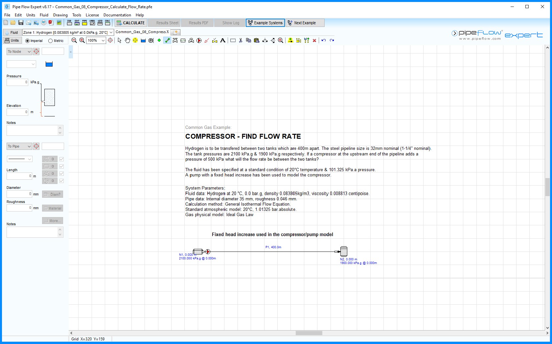This screenshot has height=344, width=552.
Task: Expand the pipe line style dropdown
Action: (x=20, y=159)
